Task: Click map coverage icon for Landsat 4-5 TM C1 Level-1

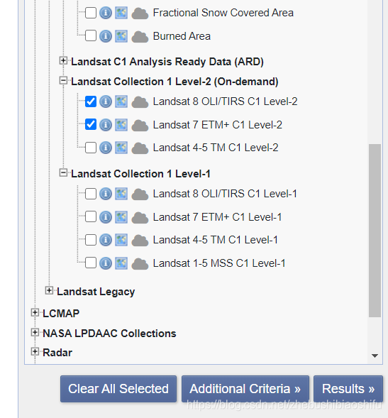Action: 121,240
